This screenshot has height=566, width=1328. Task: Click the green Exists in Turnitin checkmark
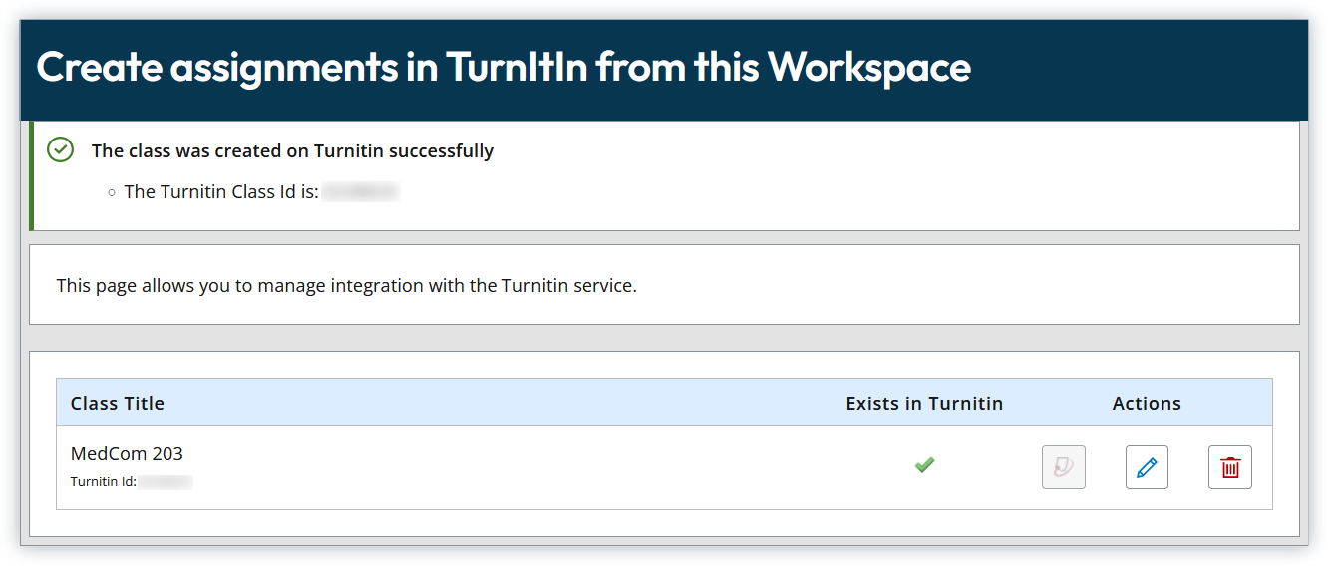pos(924,464)
